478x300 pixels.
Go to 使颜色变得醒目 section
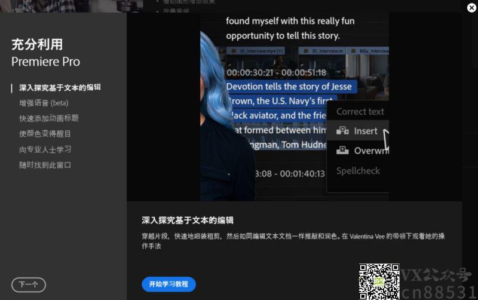click(45, 134)
